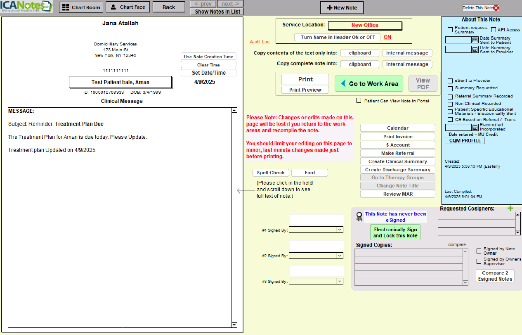Add a cosigner with the green plus icon
The width and height of the screenshot is (522, 335).
coord(510,208)
